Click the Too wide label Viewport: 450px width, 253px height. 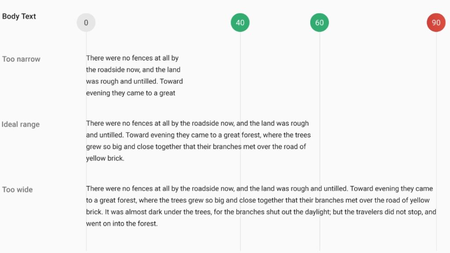pyautogui.click(x=18, y=190)
